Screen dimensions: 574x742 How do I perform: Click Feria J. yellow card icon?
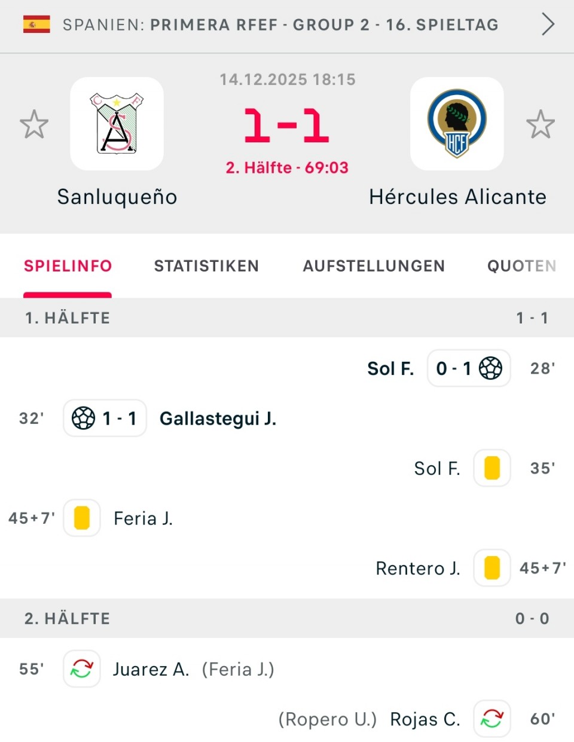(82, 518)
